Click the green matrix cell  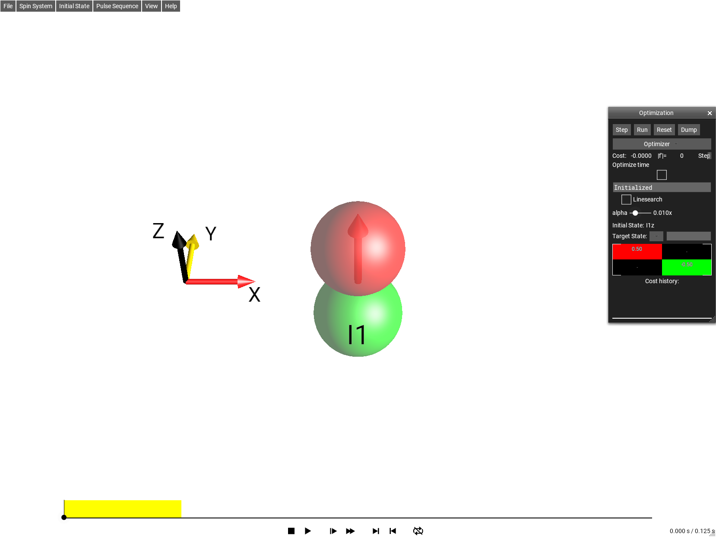coord(687,267)
